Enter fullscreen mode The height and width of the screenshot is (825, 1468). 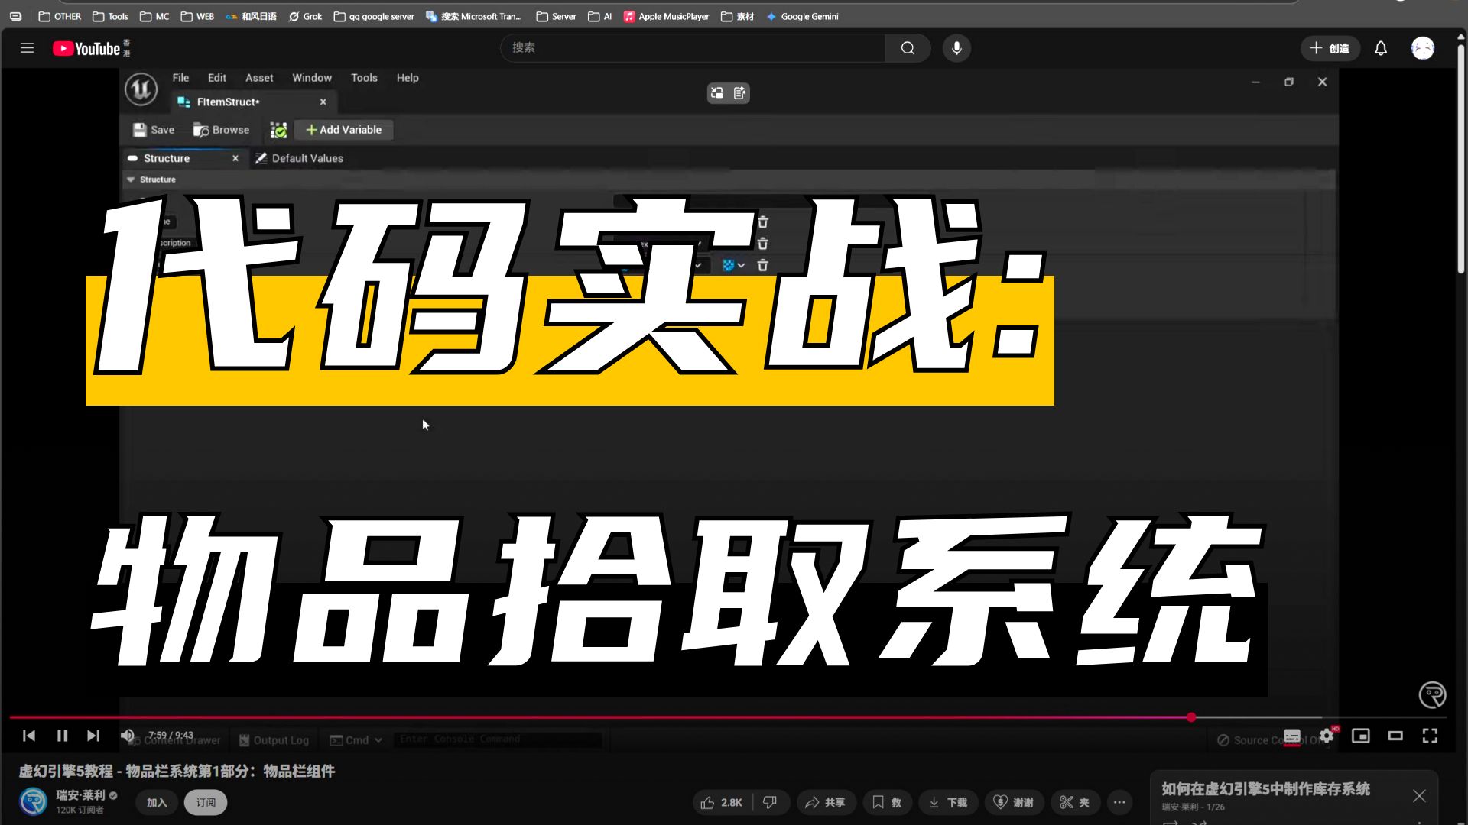[x=1430, y=736]
